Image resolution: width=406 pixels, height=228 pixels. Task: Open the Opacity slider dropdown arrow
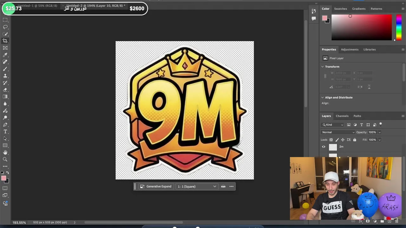point(379,132)
